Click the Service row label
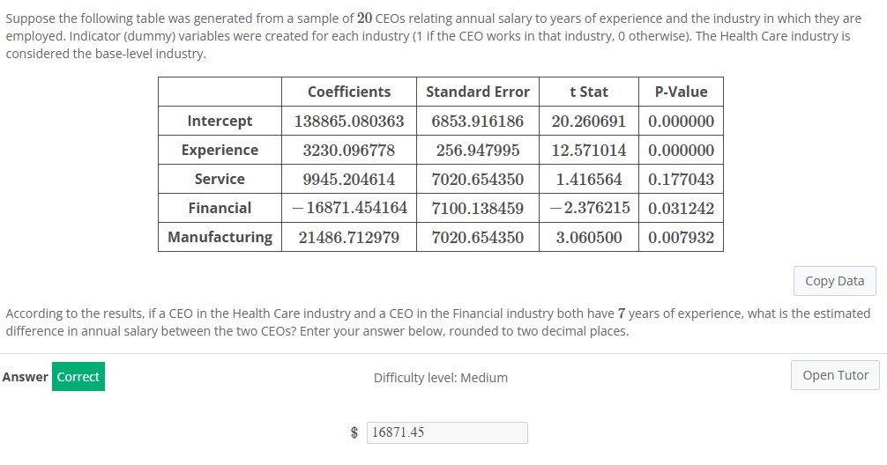 click(220, 179)
